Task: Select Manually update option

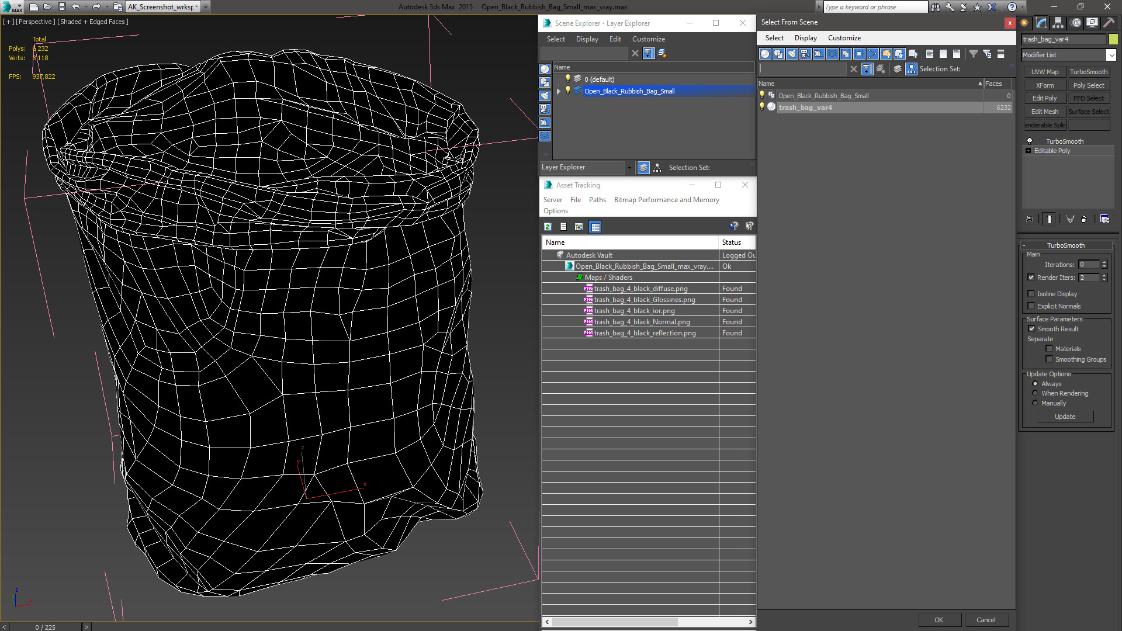Action: [1035, 403]
